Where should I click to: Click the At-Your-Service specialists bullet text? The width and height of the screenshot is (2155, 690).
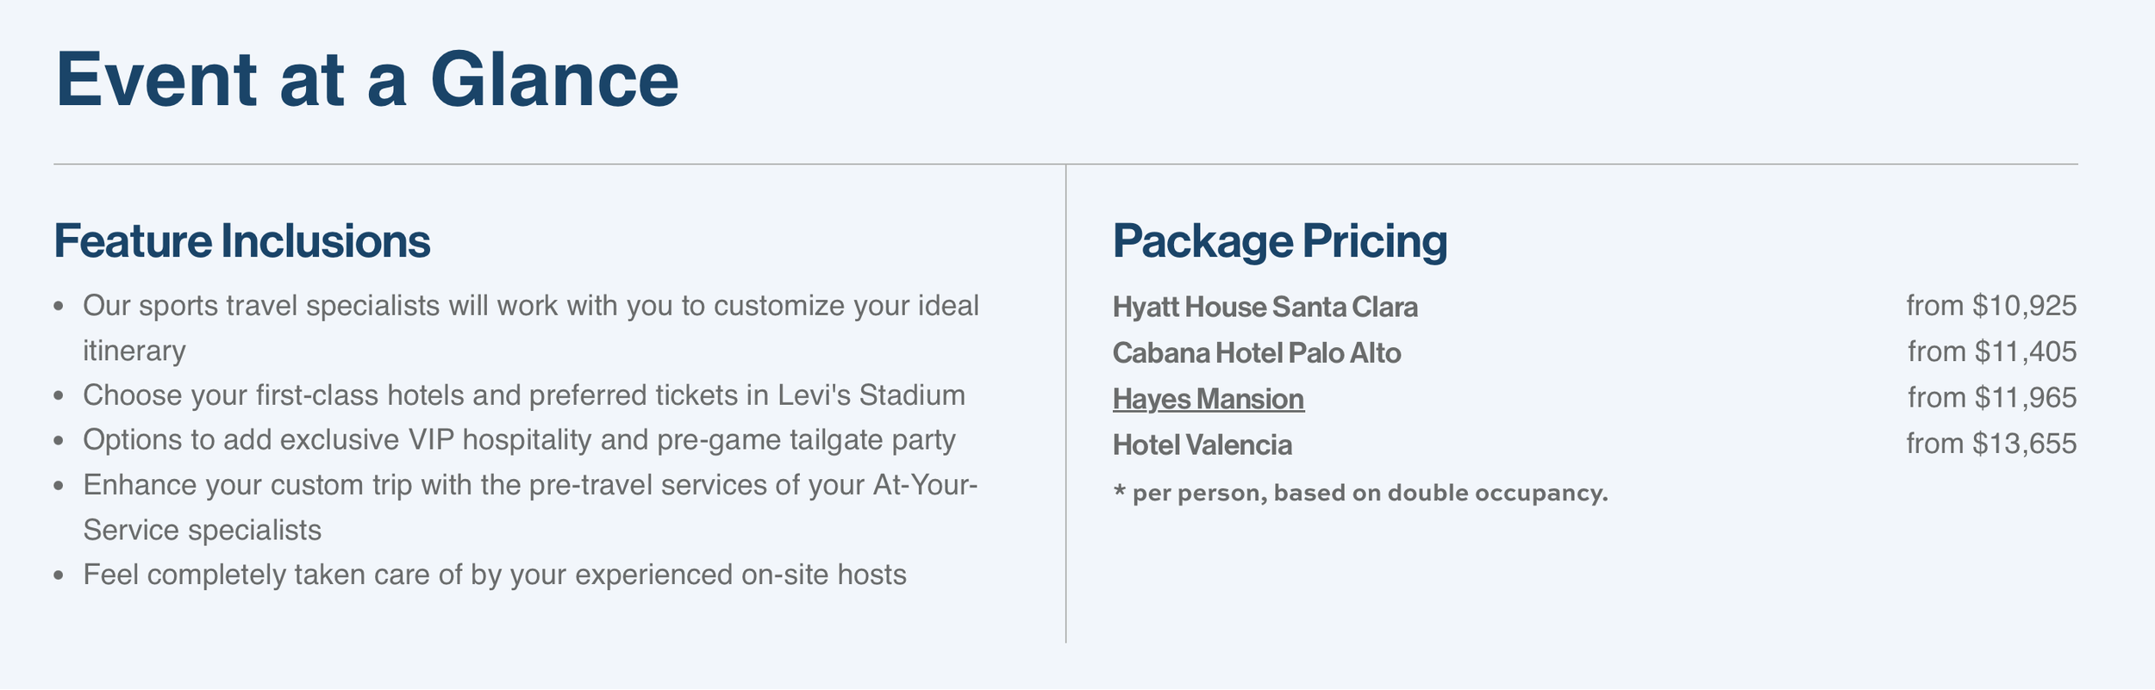pos(530,485)
